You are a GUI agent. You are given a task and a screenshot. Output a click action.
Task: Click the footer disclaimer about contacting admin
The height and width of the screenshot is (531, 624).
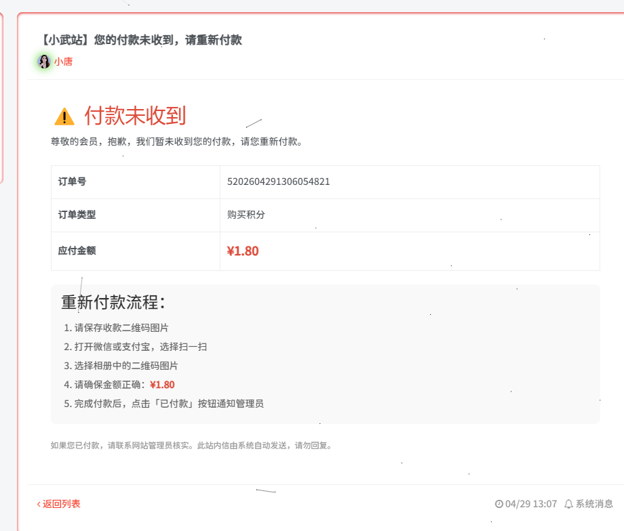190,446
